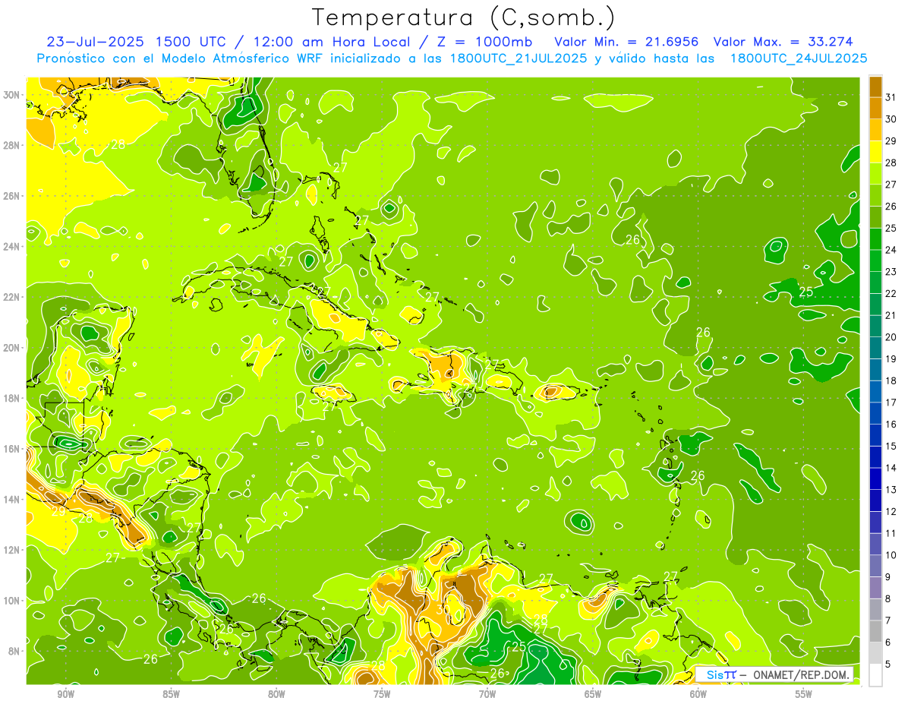911x704 pixels.
Task: Click the 31 value on the color scale
Action: pyautogui.click(x=891, y=97)
